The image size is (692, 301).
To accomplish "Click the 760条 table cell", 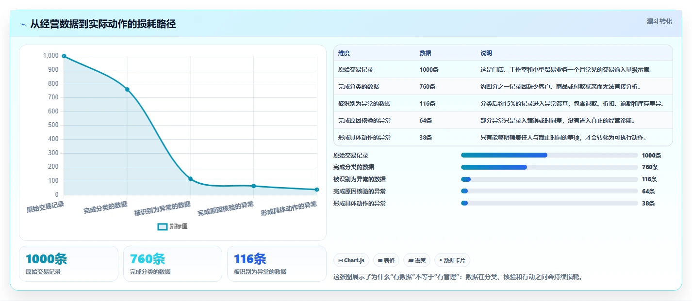I will [428, 87].
